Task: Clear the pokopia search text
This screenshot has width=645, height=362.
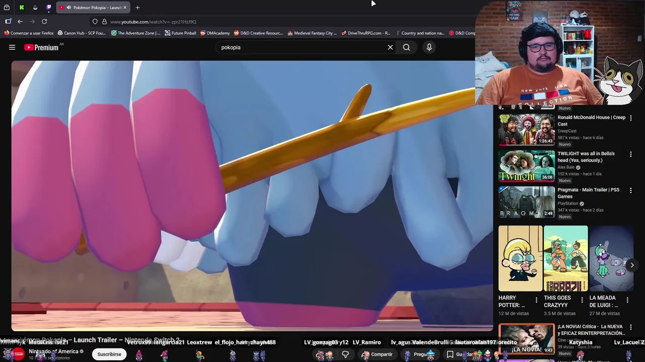Action: click(x=390, y=47)
